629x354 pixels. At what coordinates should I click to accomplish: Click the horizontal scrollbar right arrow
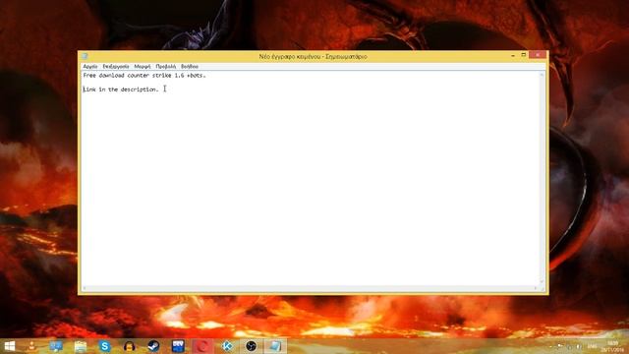pos(536,288)
